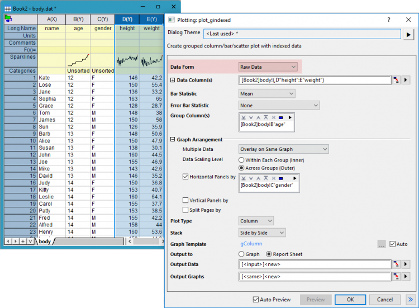Move up icon in Group Column(s) box
Viewport: 419px width, 308px height.
pyautogui.click(x=258, y=117)
